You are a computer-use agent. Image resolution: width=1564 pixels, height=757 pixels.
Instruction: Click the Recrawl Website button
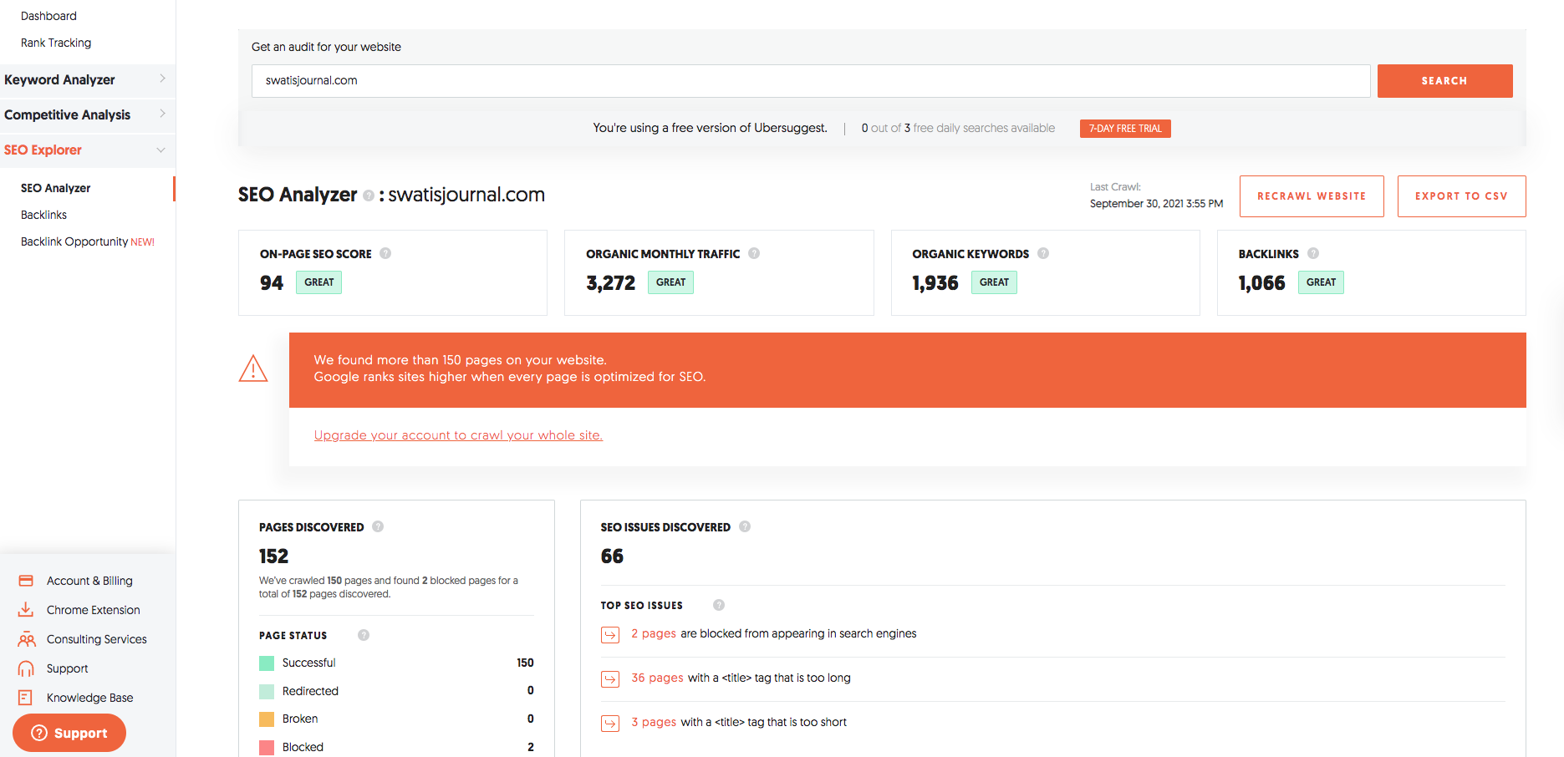1312,196
